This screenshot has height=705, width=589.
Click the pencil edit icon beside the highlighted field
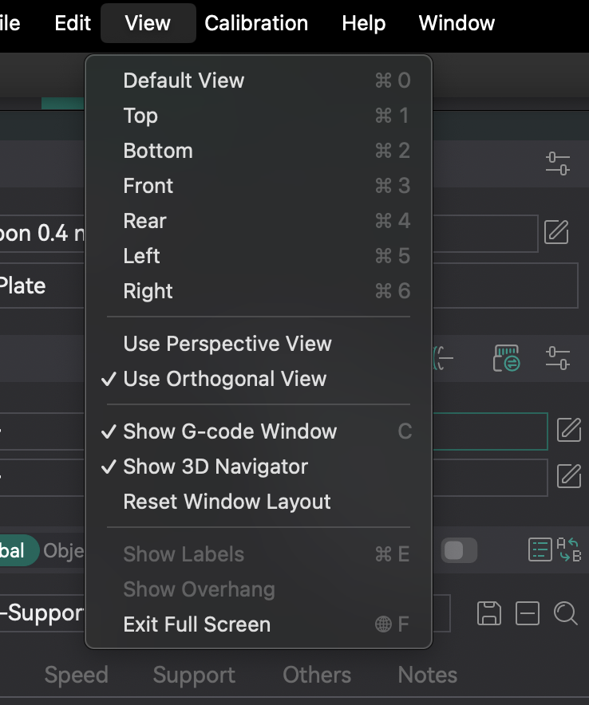[569, 430]
